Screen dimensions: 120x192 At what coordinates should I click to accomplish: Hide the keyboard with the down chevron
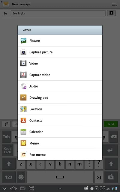(x=4, y=188)
